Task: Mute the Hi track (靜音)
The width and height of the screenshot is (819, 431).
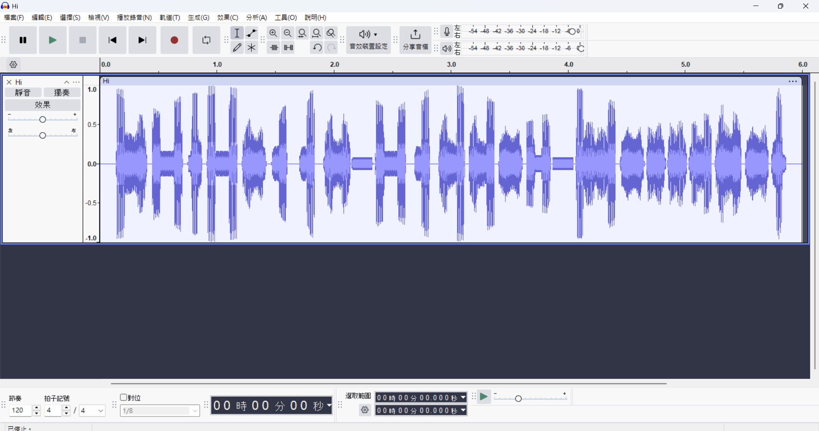Action: (23, 93)
